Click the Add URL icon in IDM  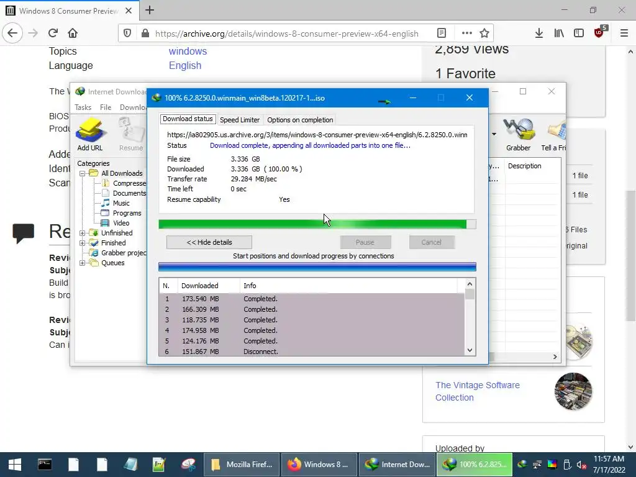click(x=90, y=130)
